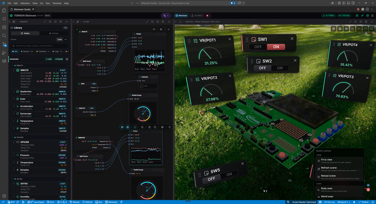
Task: Collapse the BMI270 sensor group
Action: pos(12,65)
